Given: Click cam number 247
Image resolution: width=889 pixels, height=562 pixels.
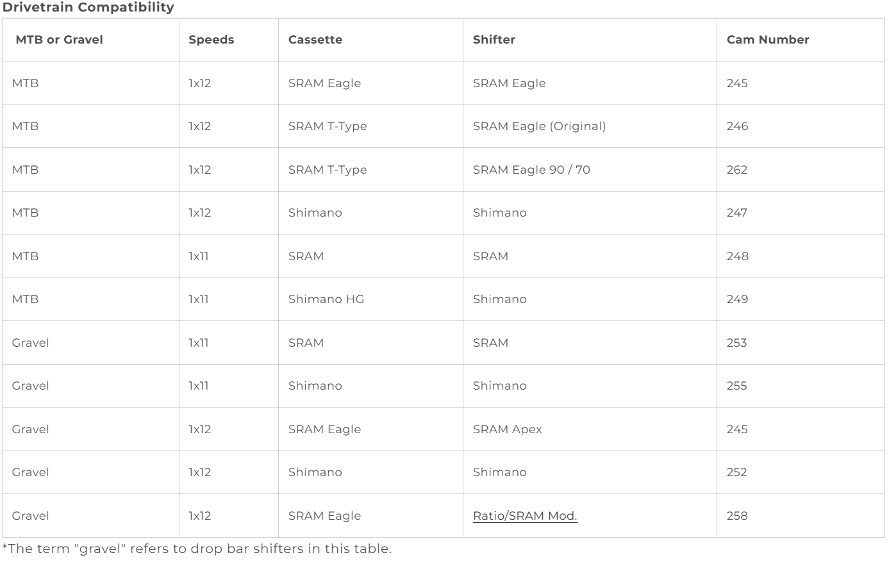Looking at the screenshot, I should tap(737, 213).
